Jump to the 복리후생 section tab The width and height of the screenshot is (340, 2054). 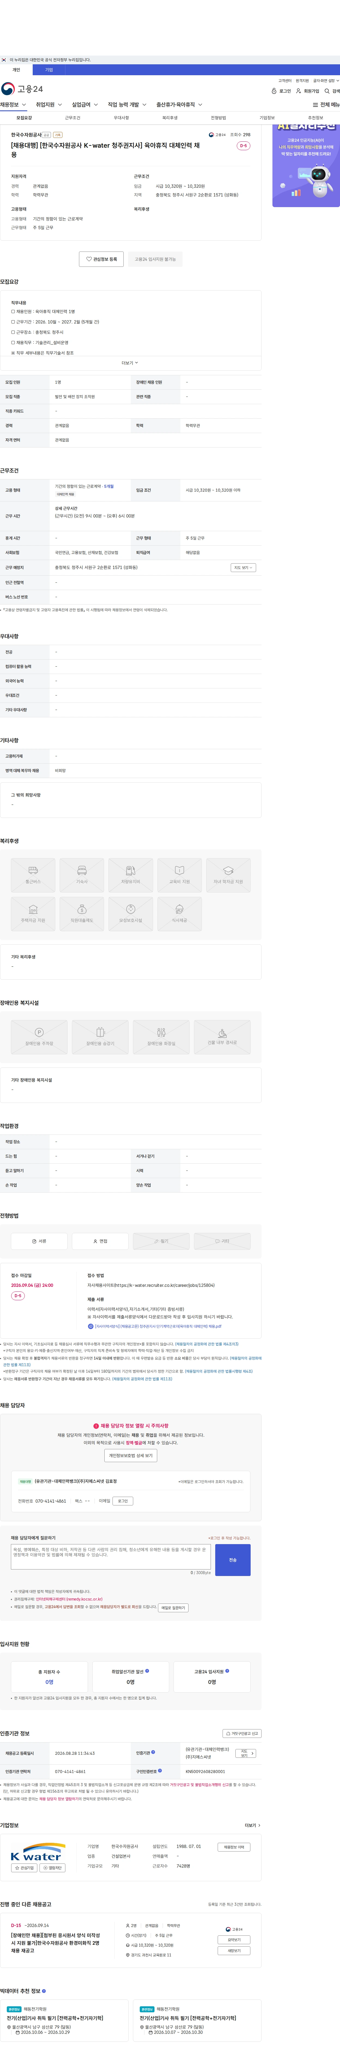coord(170,118)
